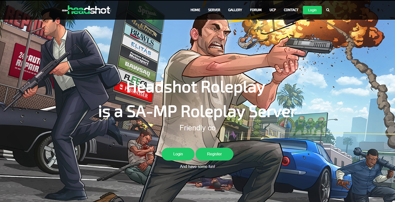Select CONTACT in the navigation bar
Image resolution: width=395 pixels, height=202 pixels.
coord(291,10)
